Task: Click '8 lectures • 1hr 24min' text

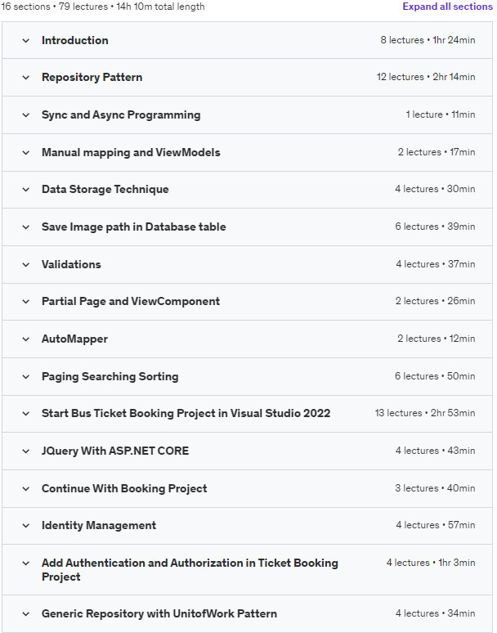Action: [428, 40]
